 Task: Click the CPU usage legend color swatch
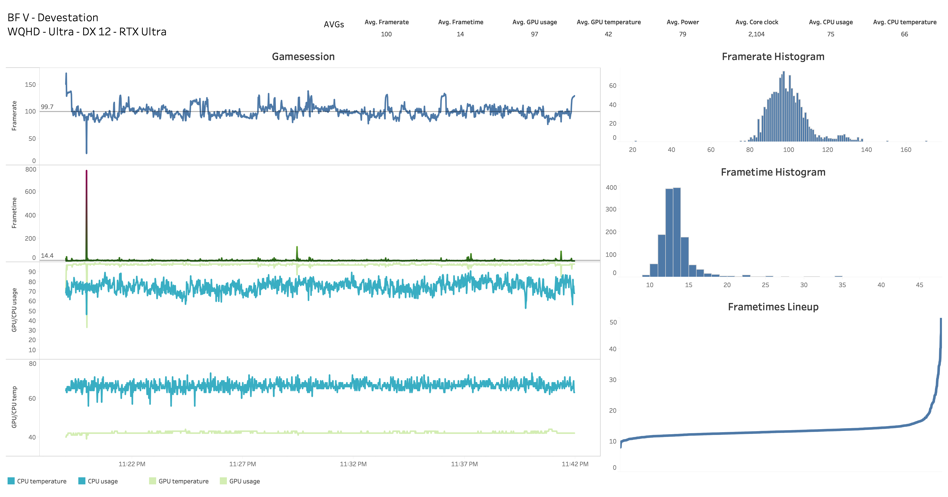tap(82, 481)
